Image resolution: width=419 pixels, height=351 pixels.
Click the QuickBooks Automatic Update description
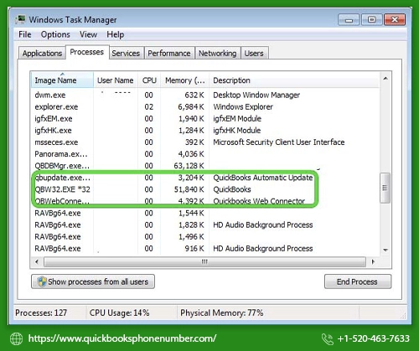(263, 178)
